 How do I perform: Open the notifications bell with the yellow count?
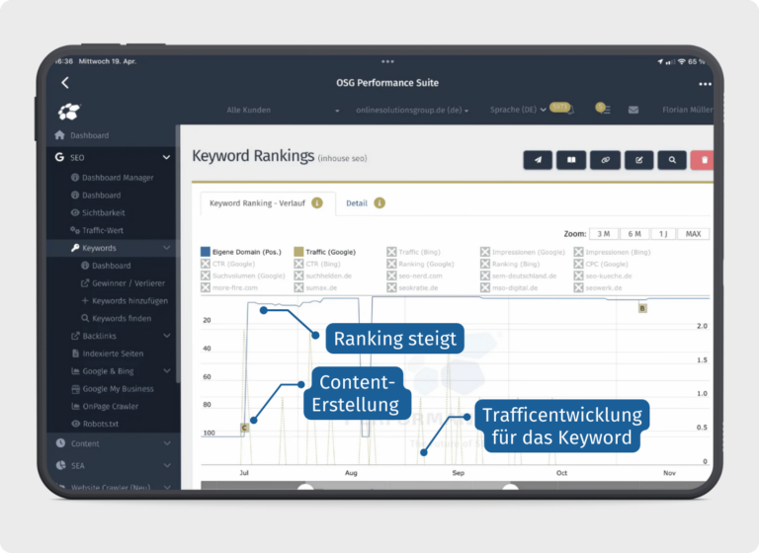click(x=563, y=108)
